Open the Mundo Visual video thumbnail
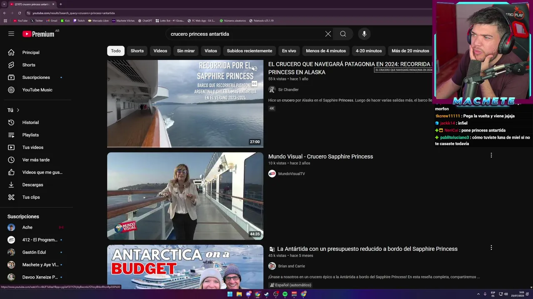Screen dimensions: 533x299 coord(185,196)
